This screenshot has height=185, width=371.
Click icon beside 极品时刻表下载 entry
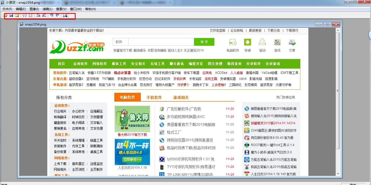(x=162, y=148)
